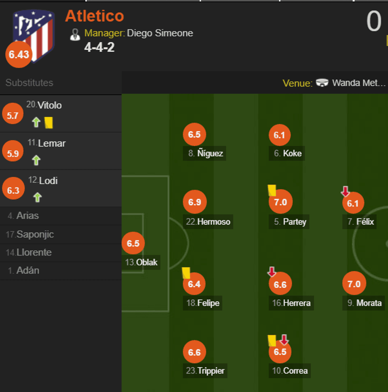Click the player name 9. Morata
The height and width of the screenshot is (392, 388).
[364, 303]
